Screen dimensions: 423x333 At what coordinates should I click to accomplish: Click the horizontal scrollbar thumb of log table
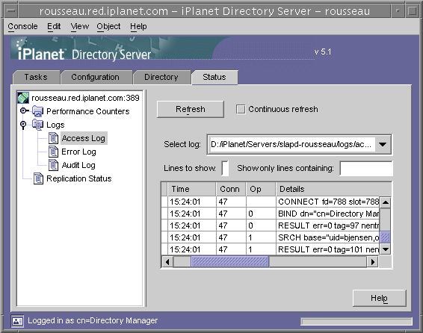point(230,261)
